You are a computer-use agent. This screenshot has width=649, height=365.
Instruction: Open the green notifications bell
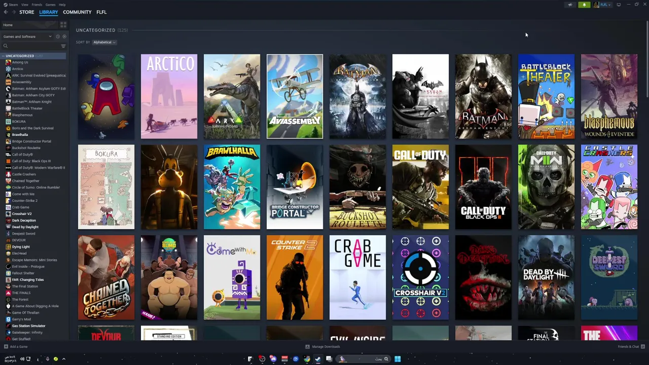pos(584,5)
